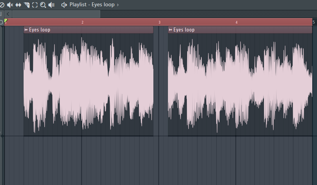
Task: Open first Eyes loop clip menu icon
Action: click(x=26, y=30)
